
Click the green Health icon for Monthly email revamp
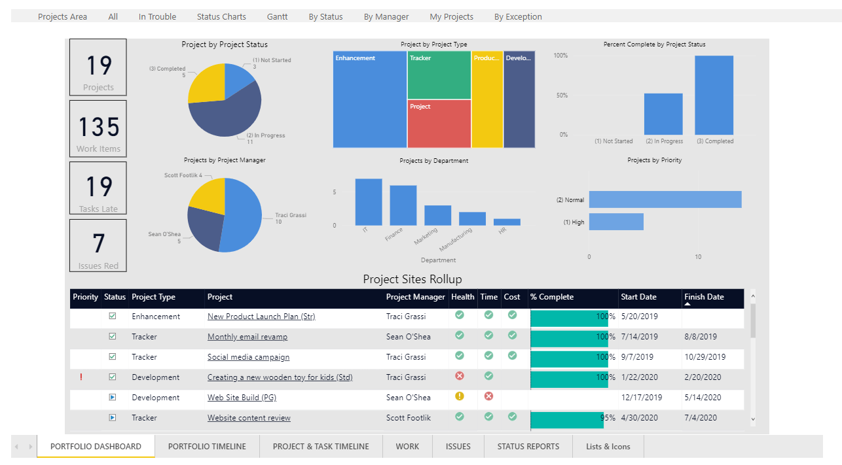(x=460, y=336)
